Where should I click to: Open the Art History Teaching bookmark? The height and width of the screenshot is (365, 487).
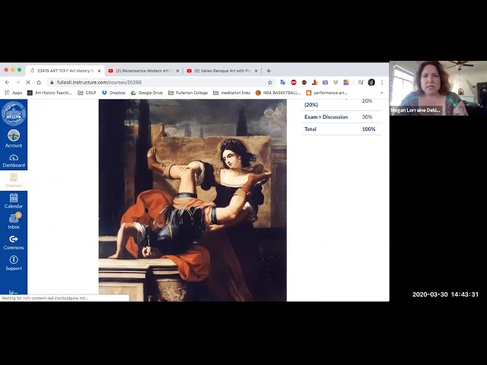(49, 93)
